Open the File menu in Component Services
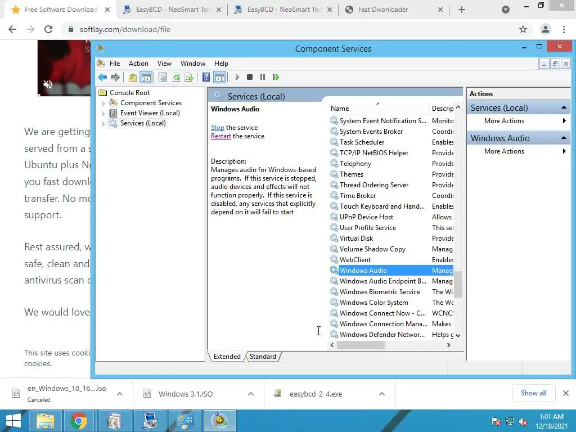 point(115,64)
